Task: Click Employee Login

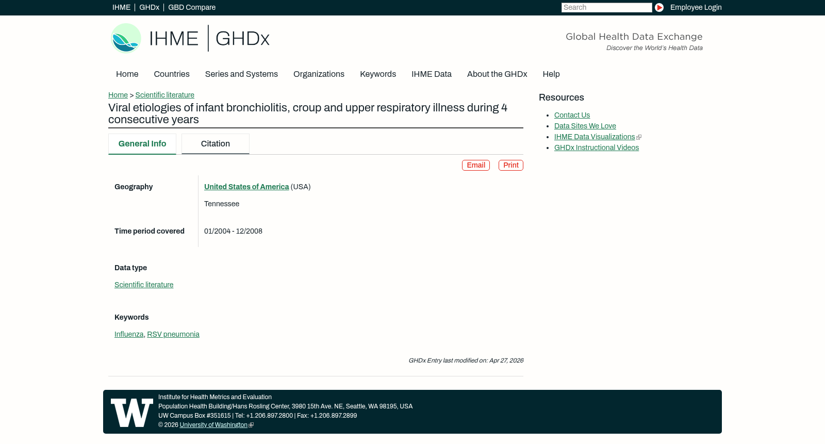Action: (x=696, y=8)
